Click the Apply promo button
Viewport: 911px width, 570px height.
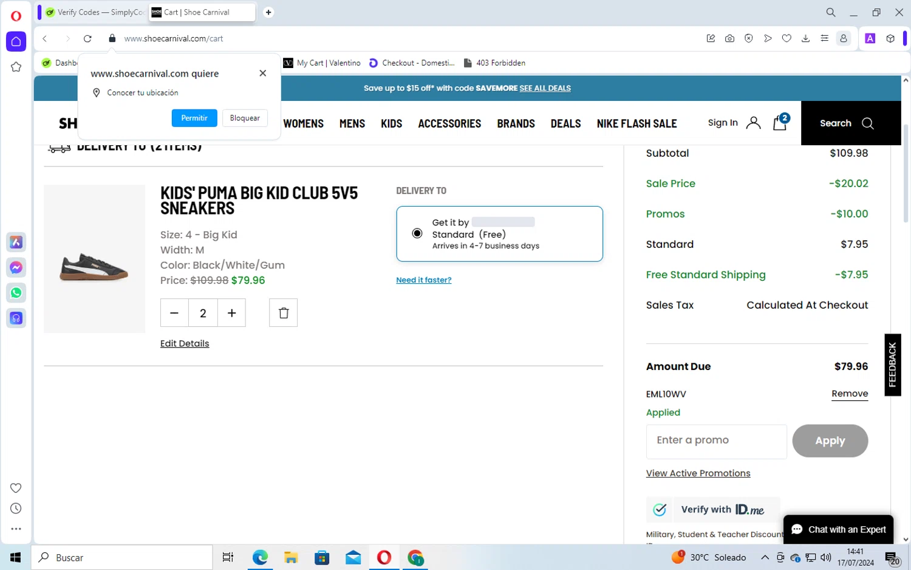830,441
